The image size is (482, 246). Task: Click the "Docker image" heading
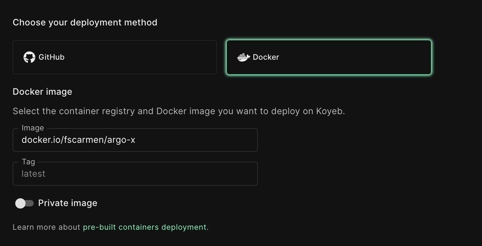(43, 92)
